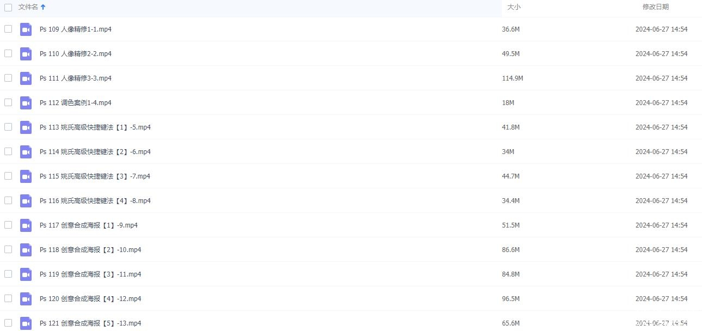Image resolution: width=702 pixels, height=331 pixels.
Task: Tick checkbox for Ps 119 创意合成海报【3】
Action: [x=8, y=274]
